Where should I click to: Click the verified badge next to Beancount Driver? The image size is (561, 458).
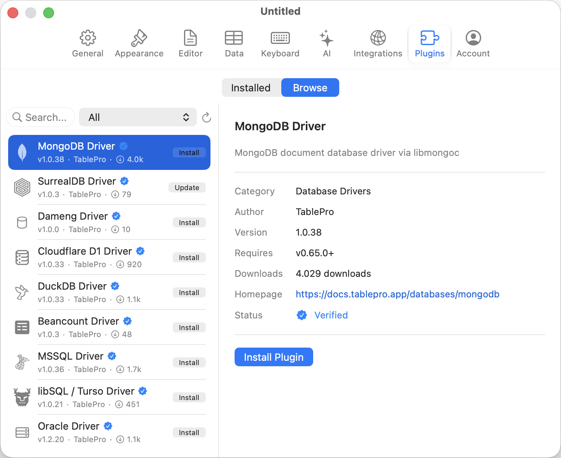(128, 321)
